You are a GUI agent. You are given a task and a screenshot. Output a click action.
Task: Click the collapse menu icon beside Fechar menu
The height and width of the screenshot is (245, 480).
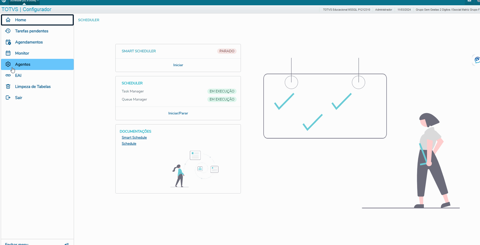click(67, 244)
